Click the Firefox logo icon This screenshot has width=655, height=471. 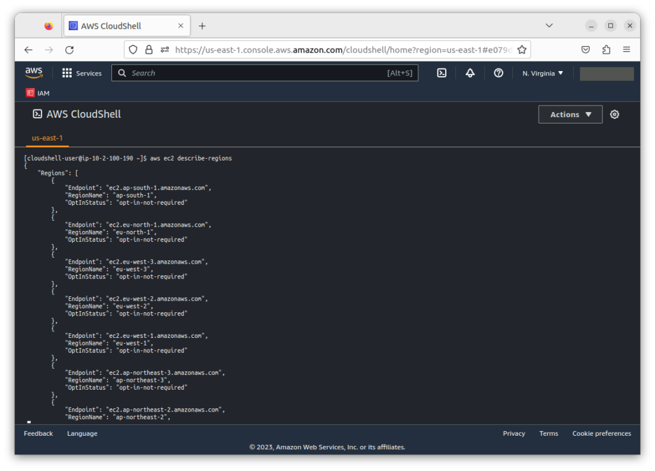tap(49, 26)
